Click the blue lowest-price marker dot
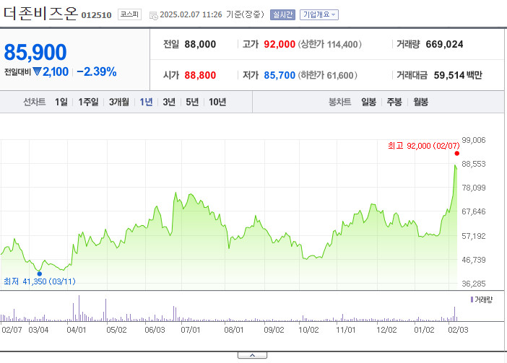This screenshot has width=507, height=363. [40, 274]
